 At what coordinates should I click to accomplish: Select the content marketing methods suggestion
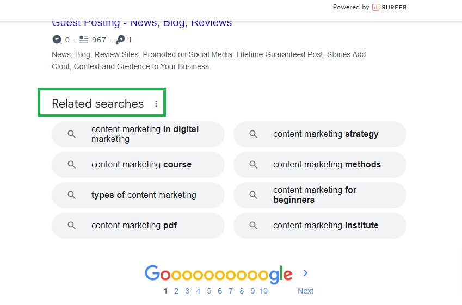click(327, 165)
